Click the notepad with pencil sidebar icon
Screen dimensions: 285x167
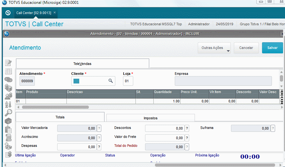8,63
